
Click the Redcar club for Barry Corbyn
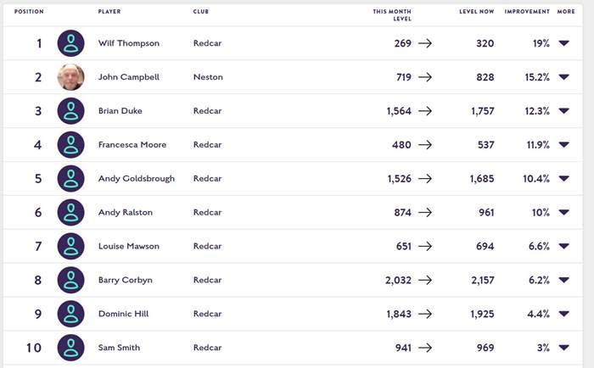coord(207,280)
